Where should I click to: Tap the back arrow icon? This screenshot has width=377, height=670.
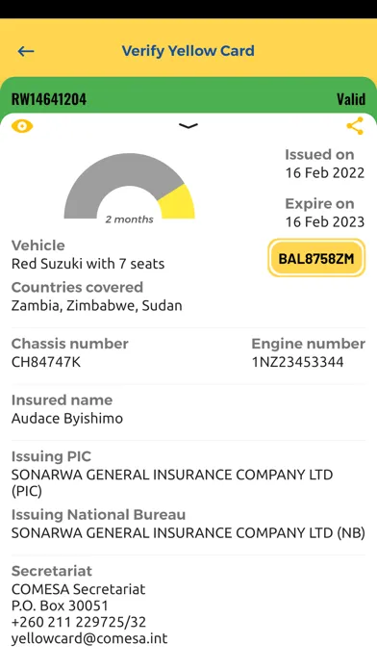[26, 51]
